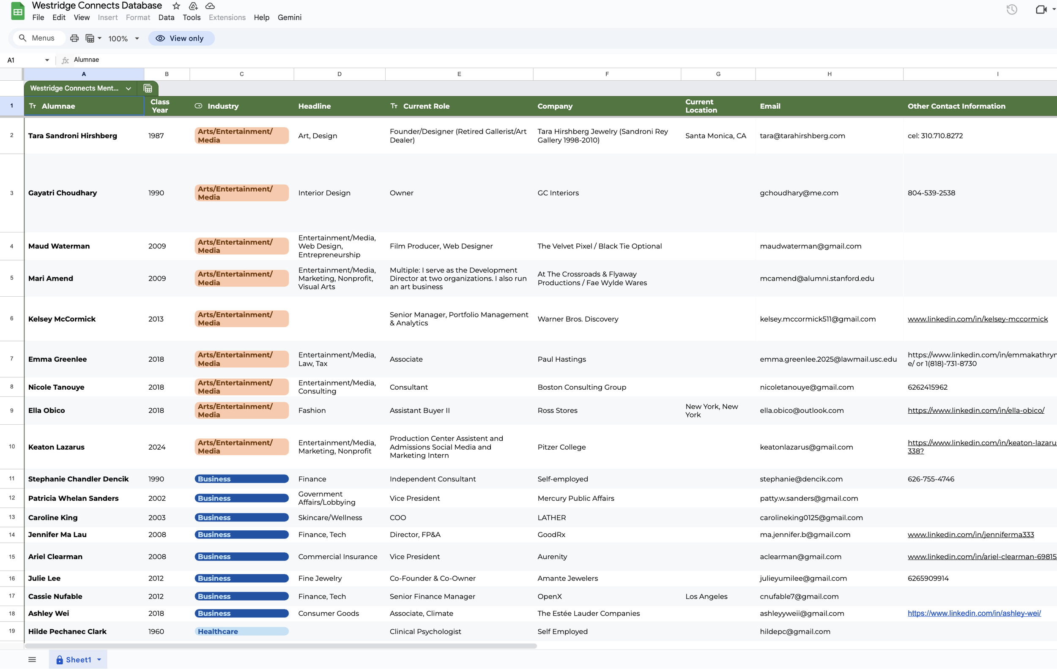
Task: Click the Meet camera icon
Action: (x=1041, y=9)
